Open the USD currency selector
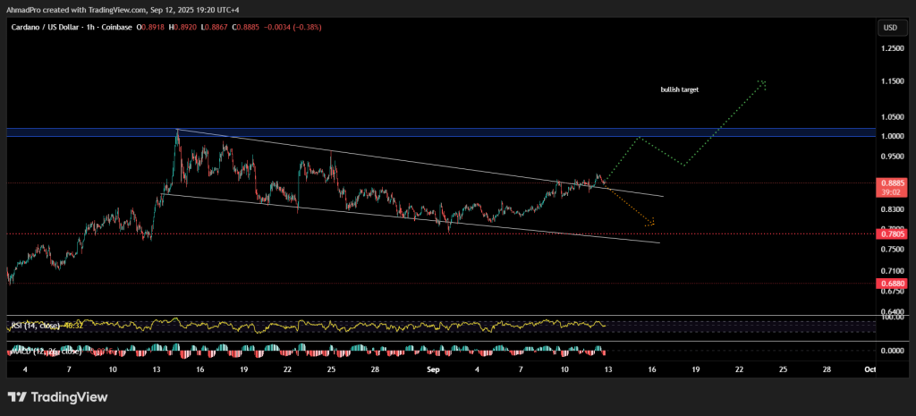 pyautogui.click(x=890, y=28)
